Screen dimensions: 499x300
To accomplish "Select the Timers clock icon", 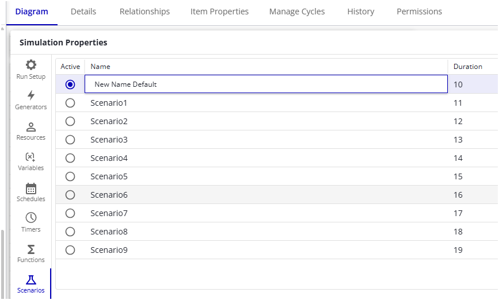I will pyautogui.click(x=31, y=218).
